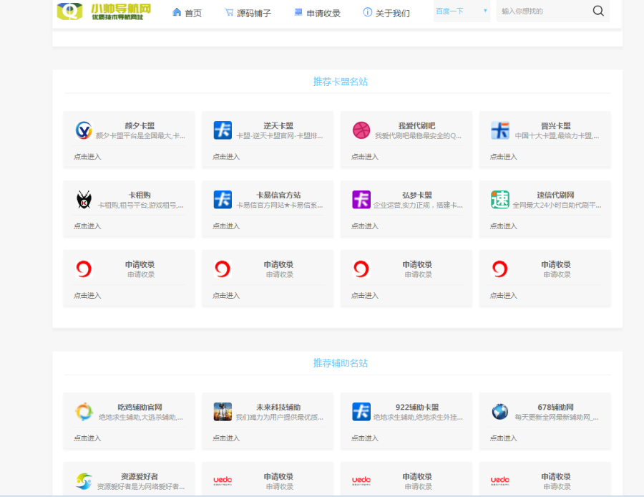Select the 推荐卡盟名站 section heading
This screenshot has height=497, width=644.
pyautogui.click(x=340, y=82)
